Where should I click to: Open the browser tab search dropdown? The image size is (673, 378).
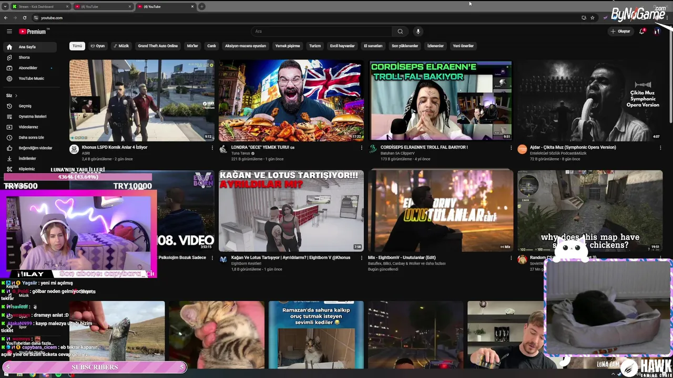pos(5,7)
